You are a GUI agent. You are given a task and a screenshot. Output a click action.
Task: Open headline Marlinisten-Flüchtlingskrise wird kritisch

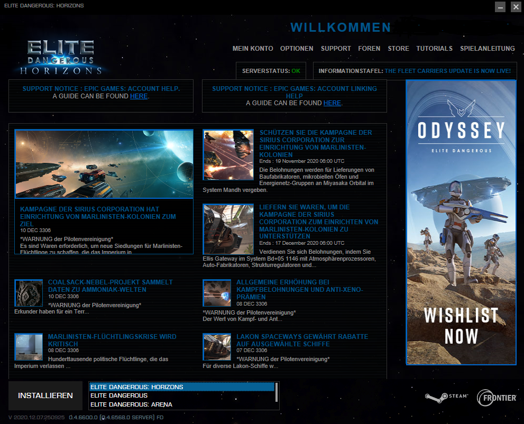click(112, 340)
